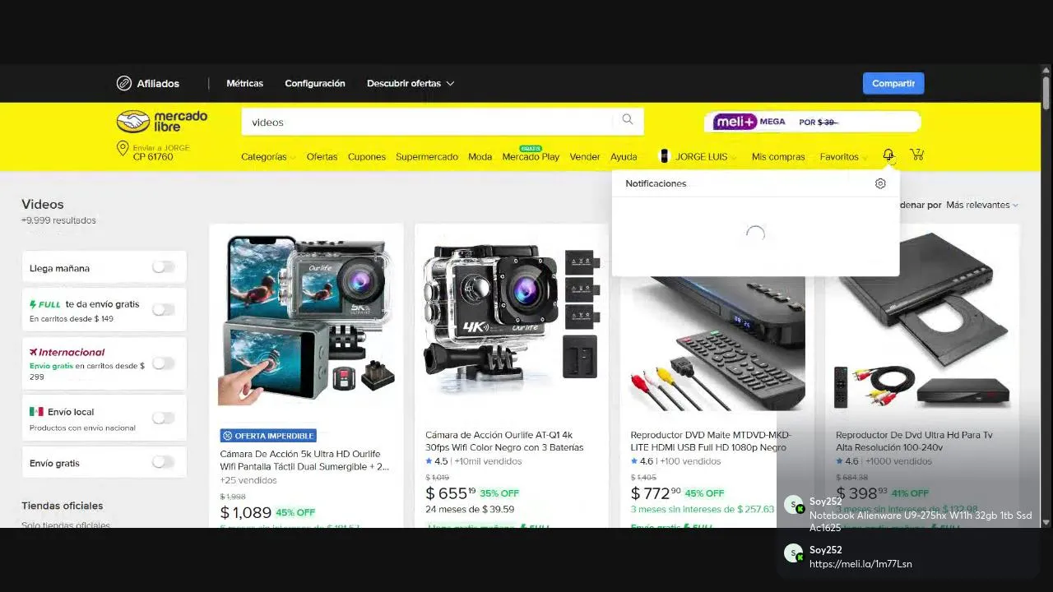Click the DVD player with remote image
Viewport: 1053px width, 592px height.
[717, 344]
